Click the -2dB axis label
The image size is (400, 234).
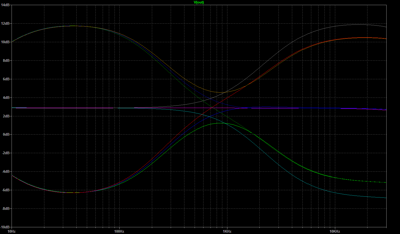tap(6, 153)
